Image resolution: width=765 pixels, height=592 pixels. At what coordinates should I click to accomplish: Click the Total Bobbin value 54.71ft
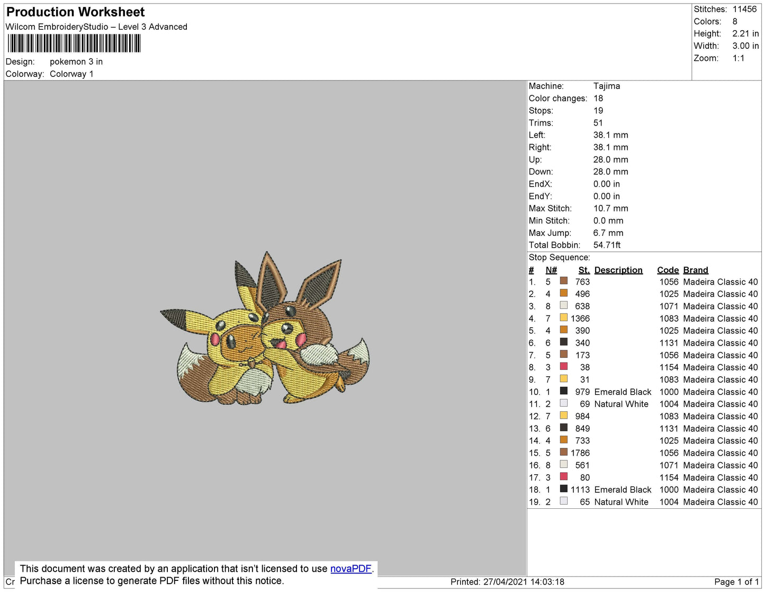(607, 245)
